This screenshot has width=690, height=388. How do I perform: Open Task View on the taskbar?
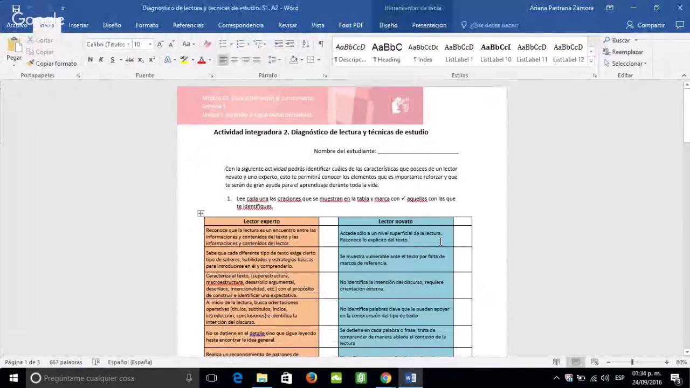(x=211, y=378)
